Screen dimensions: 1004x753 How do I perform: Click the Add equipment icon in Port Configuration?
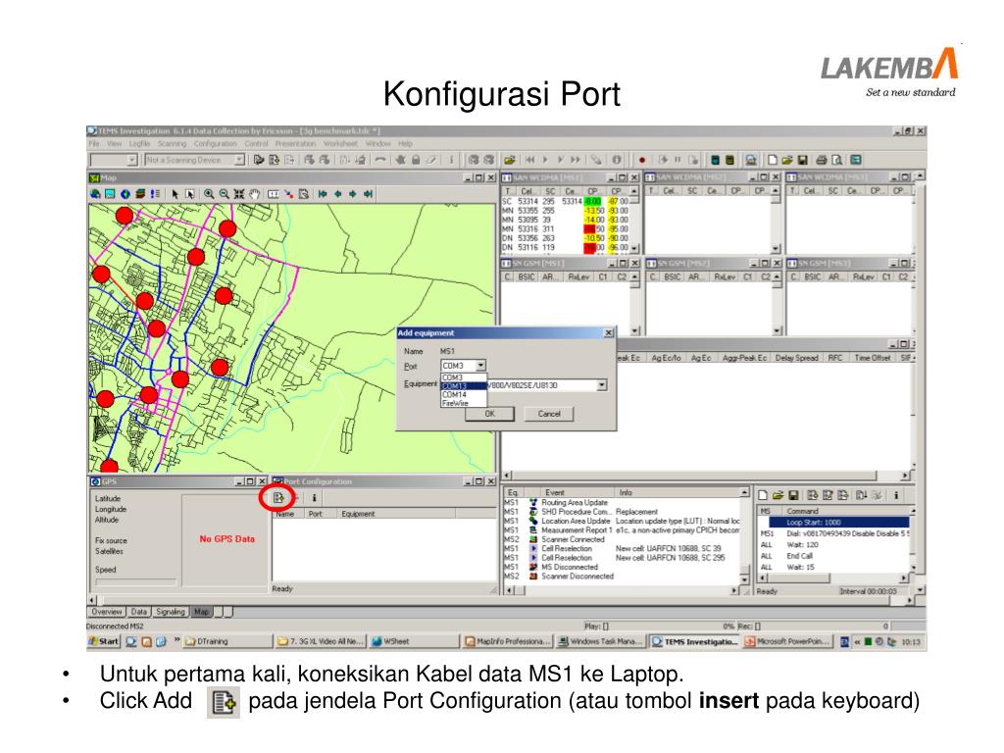point(278,497)
